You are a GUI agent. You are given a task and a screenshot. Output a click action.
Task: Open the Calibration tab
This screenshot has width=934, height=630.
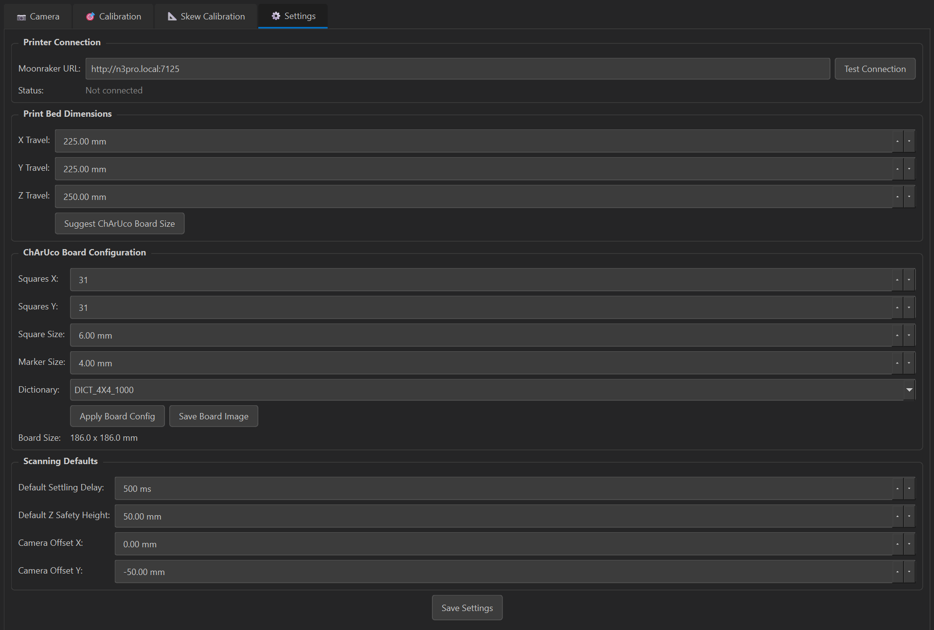click(113, 17)
